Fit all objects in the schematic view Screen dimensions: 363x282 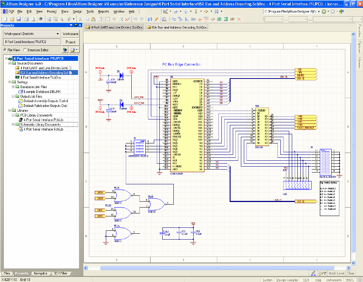[x=49, y=19]
